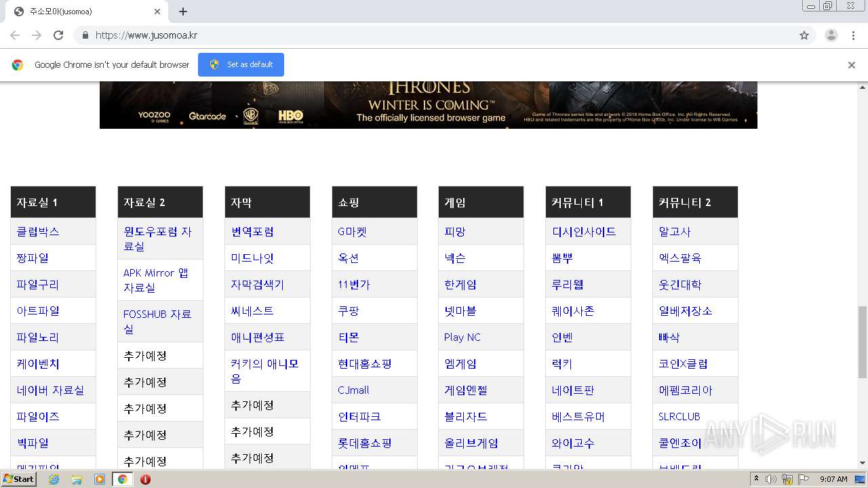
Task: Open a new tab with the plus button
Action: tap(183, 12)
